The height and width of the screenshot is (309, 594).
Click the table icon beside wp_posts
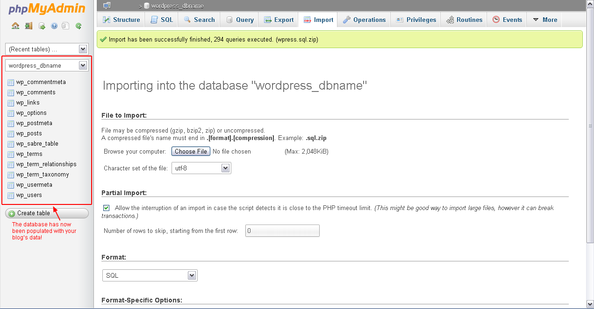click(11, 133)
